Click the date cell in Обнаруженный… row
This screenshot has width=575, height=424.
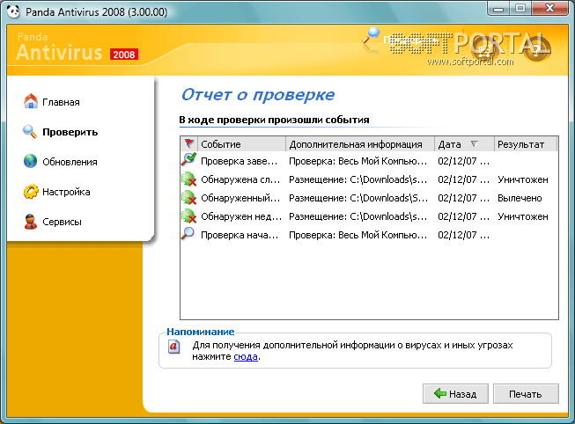(463, 198)
